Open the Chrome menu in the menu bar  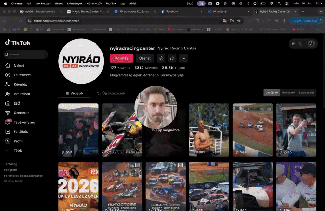tap(17, 3)
